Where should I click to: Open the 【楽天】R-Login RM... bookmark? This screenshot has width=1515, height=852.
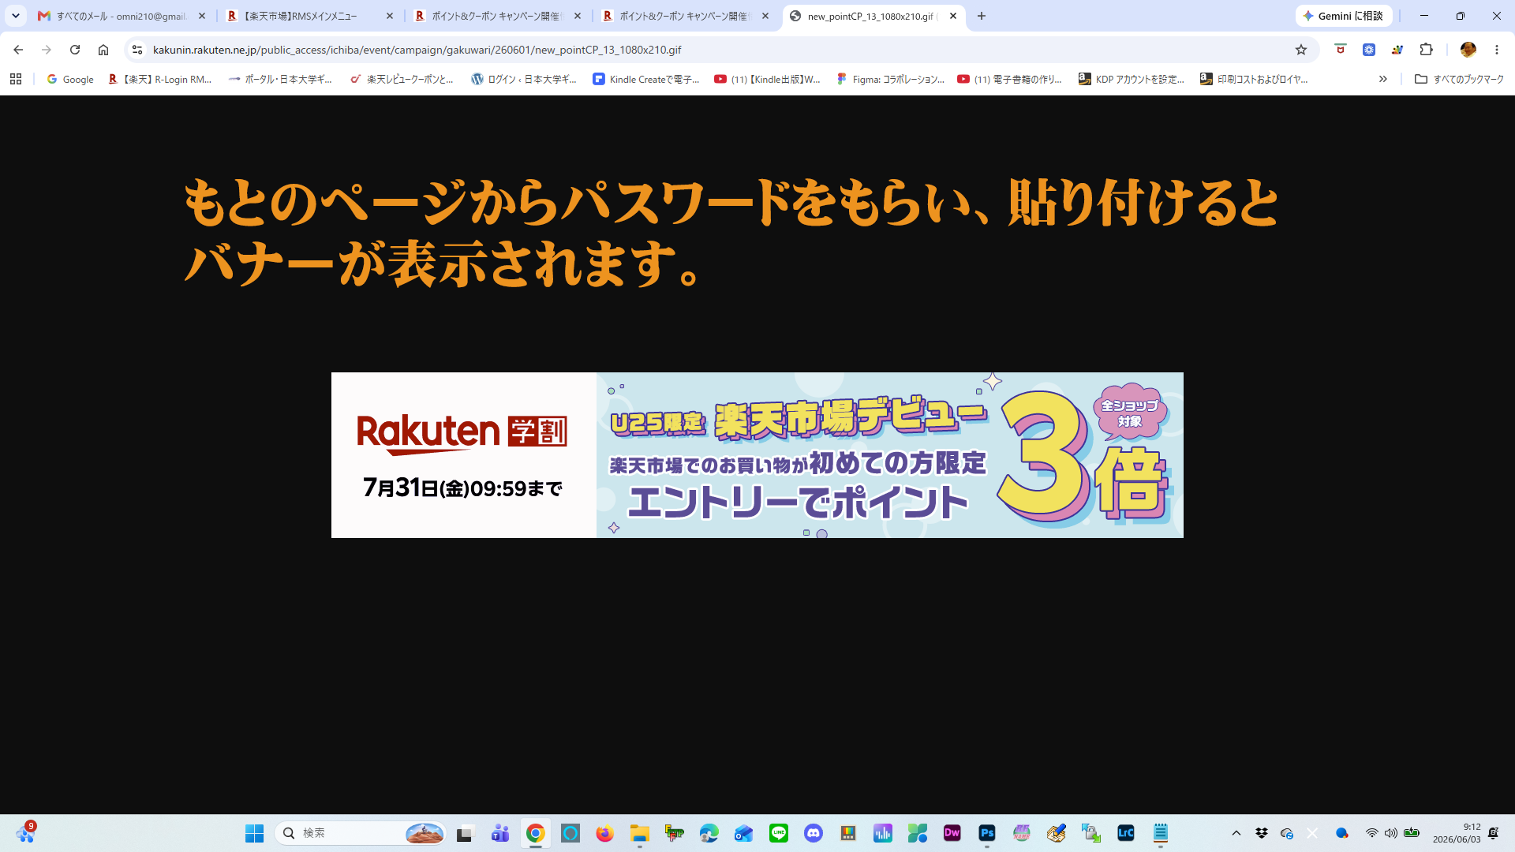click(x=160, y=79)
